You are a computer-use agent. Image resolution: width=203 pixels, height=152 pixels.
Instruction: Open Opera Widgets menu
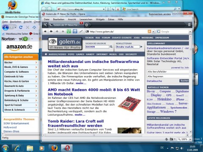(x=100, y=19)
